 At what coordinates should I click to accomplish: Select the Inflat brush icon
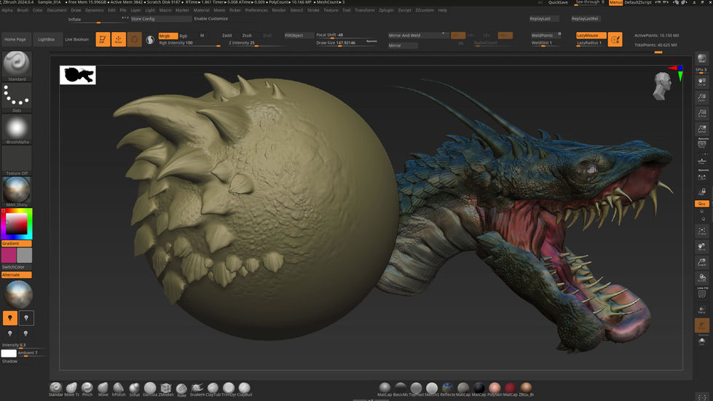135,388
